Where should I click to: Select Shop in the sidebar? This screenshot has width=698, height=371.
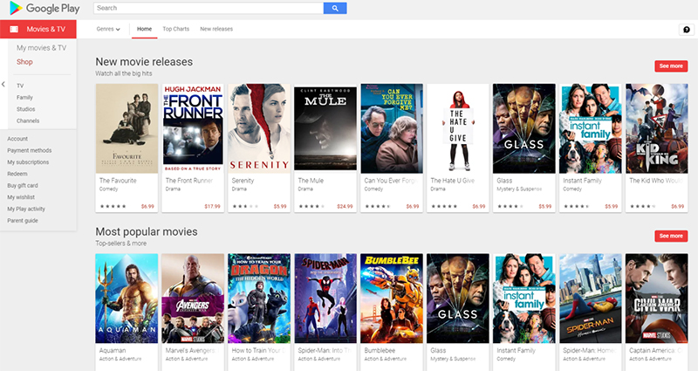[24, 62]
